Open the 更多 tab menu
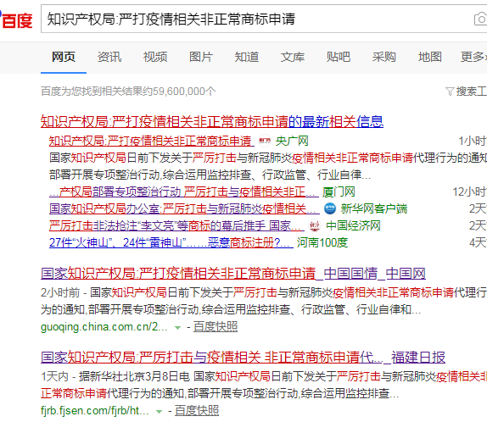Screen dimensions: 487x433 click(473, 57)
